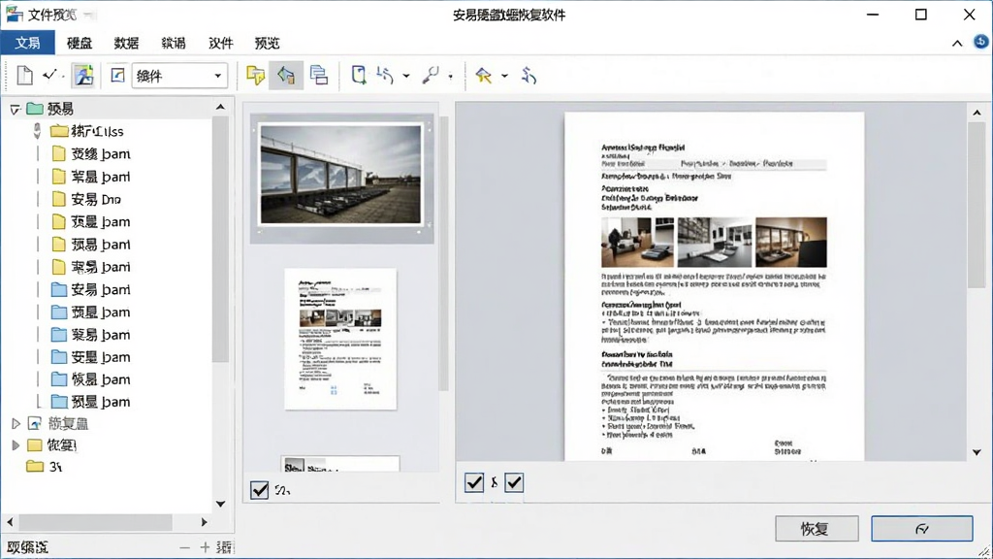Click the highlighted icon right of the yellow folder
Image resolution: width=993 pixels, height=559 pixels.
286,76
